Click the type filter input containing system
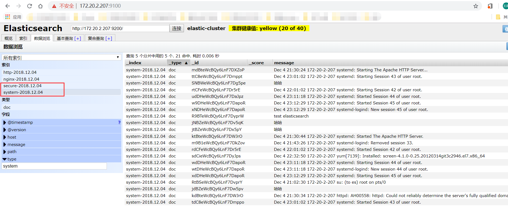This screenshot has width=508, height=208. tap(54, 166)
